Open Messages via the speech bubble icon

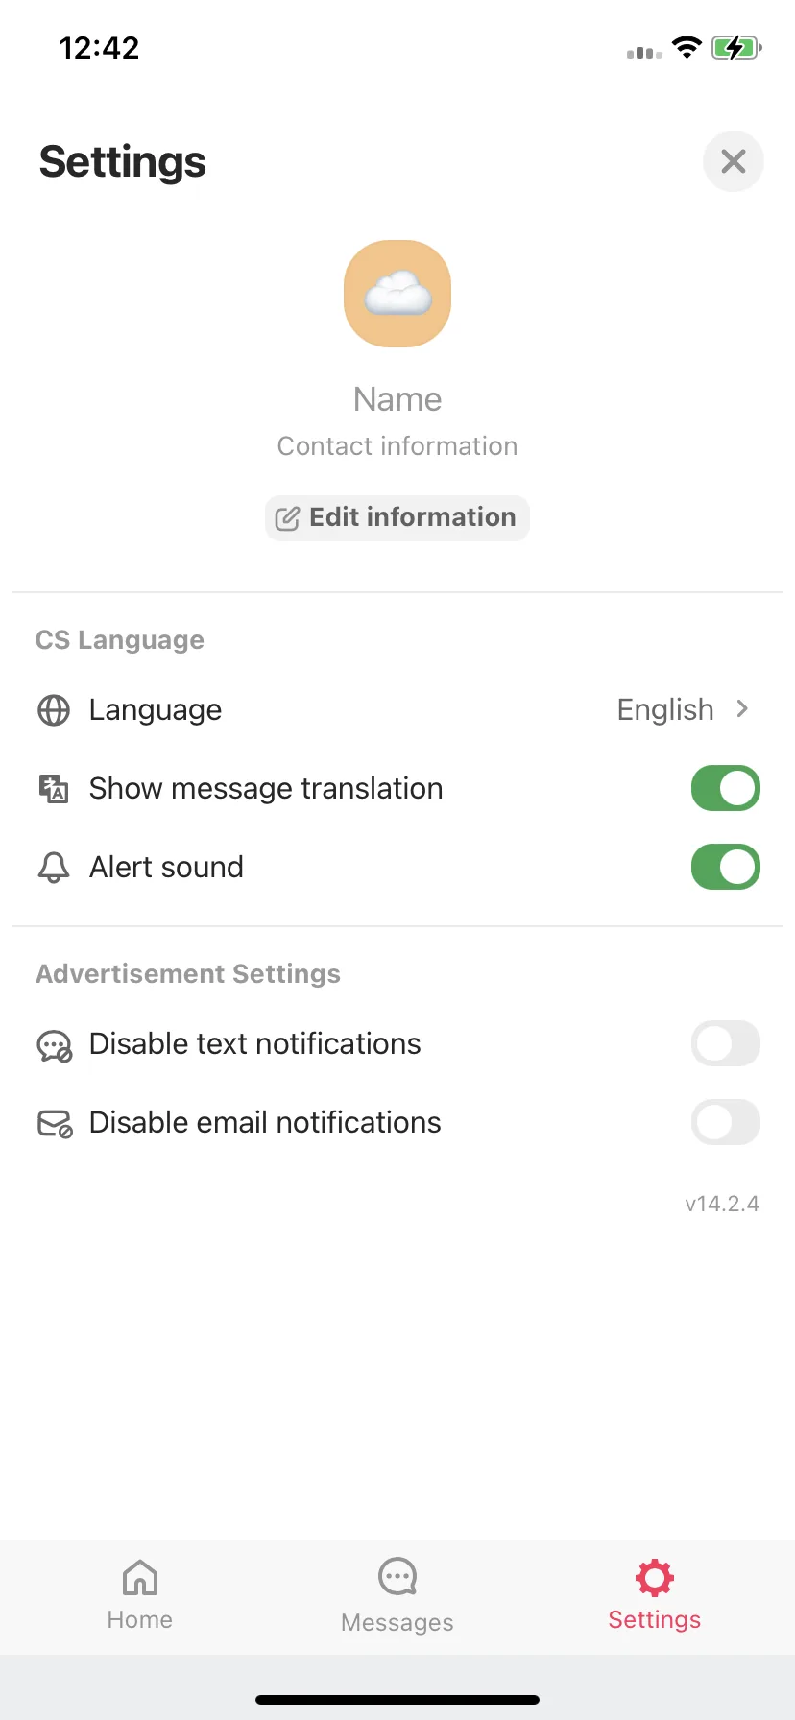pyautogui.click(x=397, y=1576)
